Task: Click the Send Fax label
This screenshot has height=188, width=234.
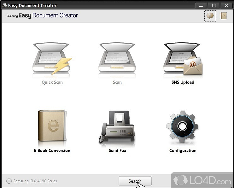Action: 117,150
